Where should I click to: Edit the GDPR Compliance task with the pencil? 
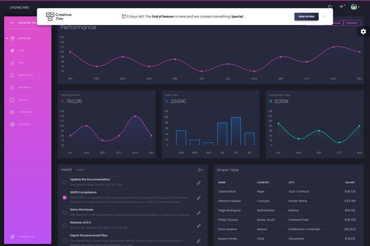pyautogui.click(x=199, y=198)
